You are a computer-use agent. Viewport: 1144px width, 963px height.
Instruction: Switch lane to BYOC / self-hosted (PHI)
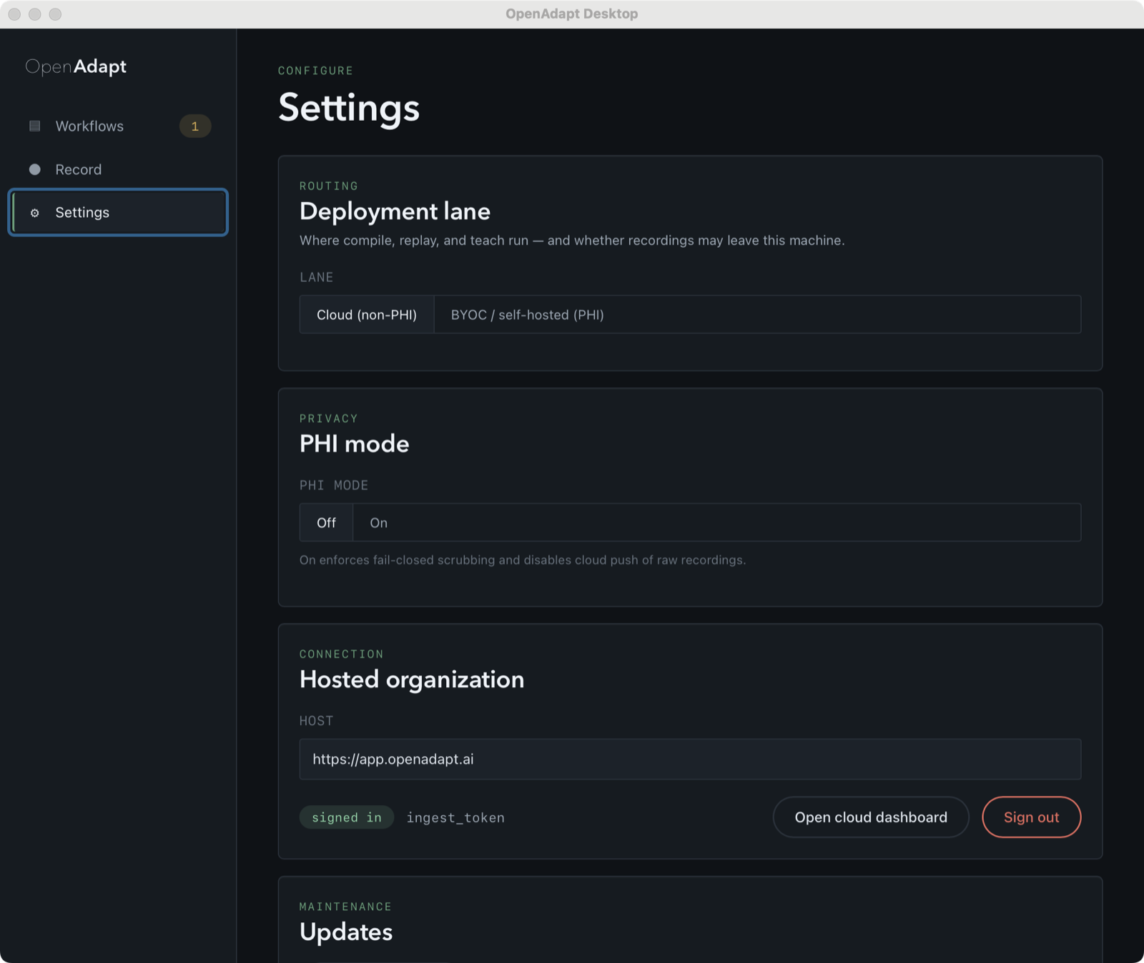527,314
